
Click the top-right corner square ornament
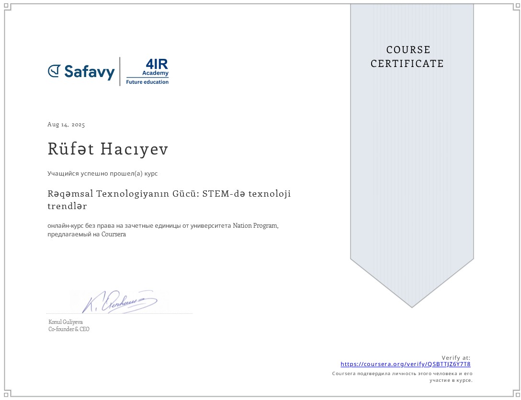(x=515, y=6)
